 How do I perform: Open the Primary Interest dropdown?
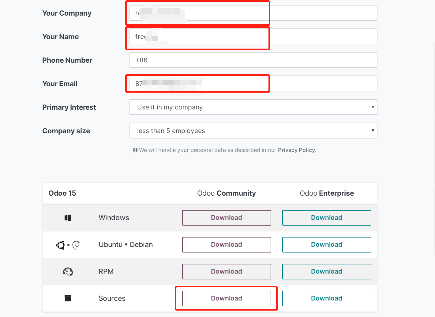pos(253,107)
